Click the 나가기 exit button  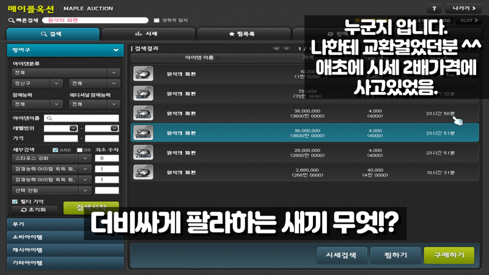click(464, 9)
